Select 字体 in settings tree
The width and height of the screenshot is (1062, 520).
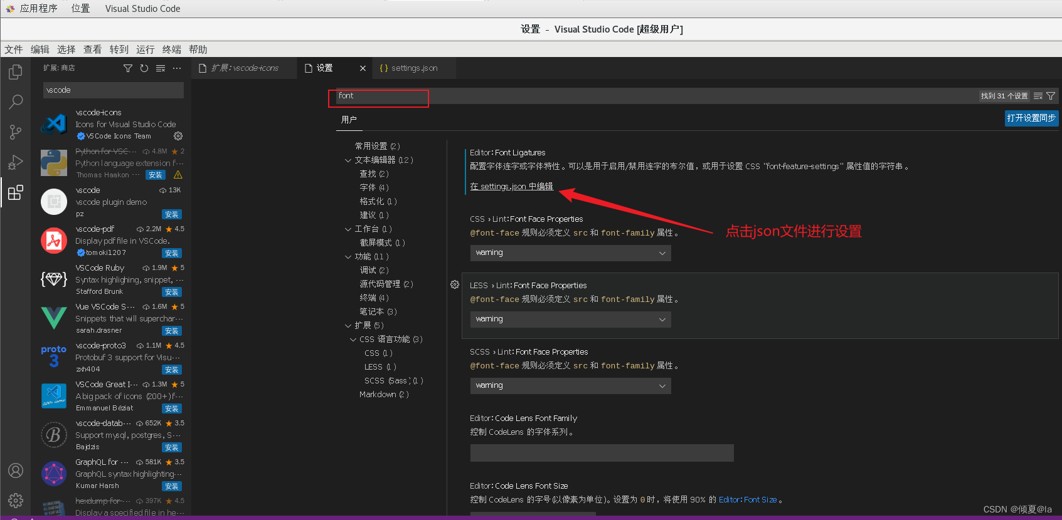(x=374, y=187)
